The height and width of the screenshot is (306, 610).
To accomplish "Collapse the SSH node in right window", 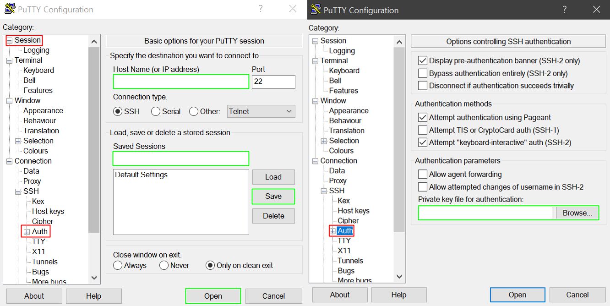I will 324,191.
